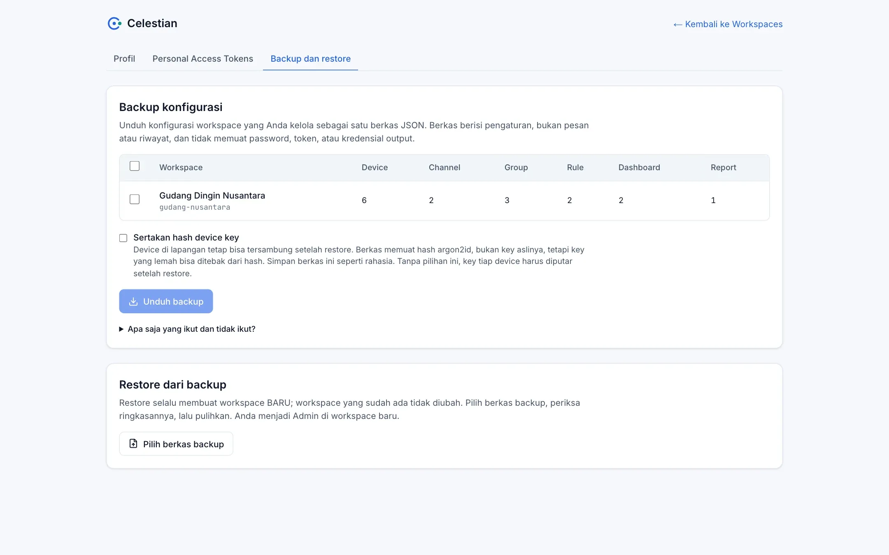Click the Celestian brand name
Viewport: 889px width, 555px height.
[152, 23]
